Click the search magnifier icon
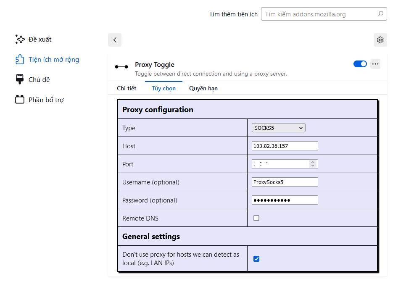 [380, 14]
